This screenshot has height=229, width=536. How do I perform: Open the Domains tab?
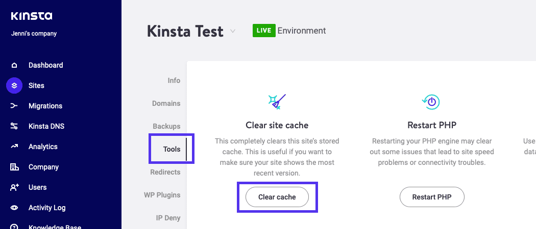pyautogui.click(x=166, y=103)
